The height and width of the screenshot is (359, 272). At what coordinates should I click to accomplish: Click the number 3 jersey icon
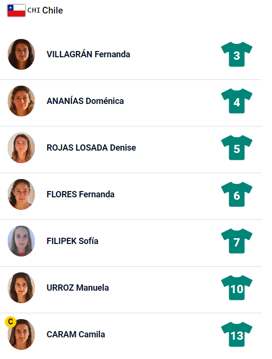coord(237,54)
